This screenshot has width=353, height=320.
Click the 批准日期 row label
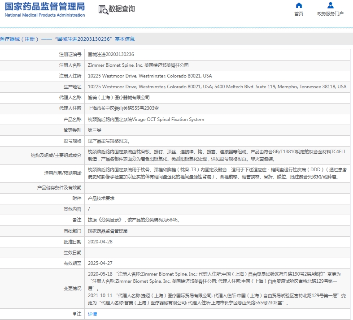click(x=72, y=242)
